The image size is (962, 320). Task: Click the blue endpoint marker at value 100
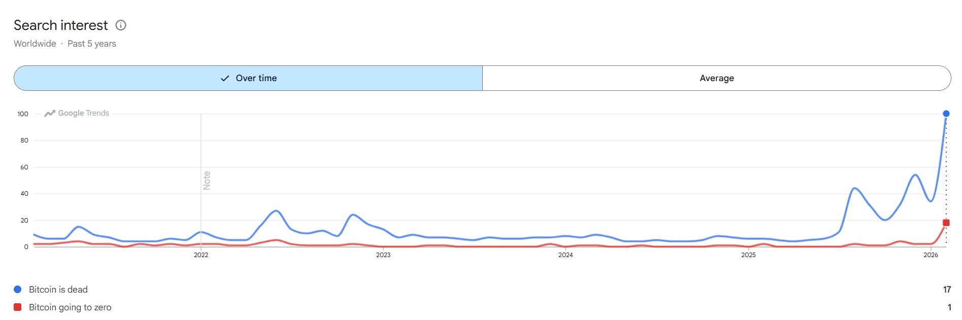pos(946,114)
